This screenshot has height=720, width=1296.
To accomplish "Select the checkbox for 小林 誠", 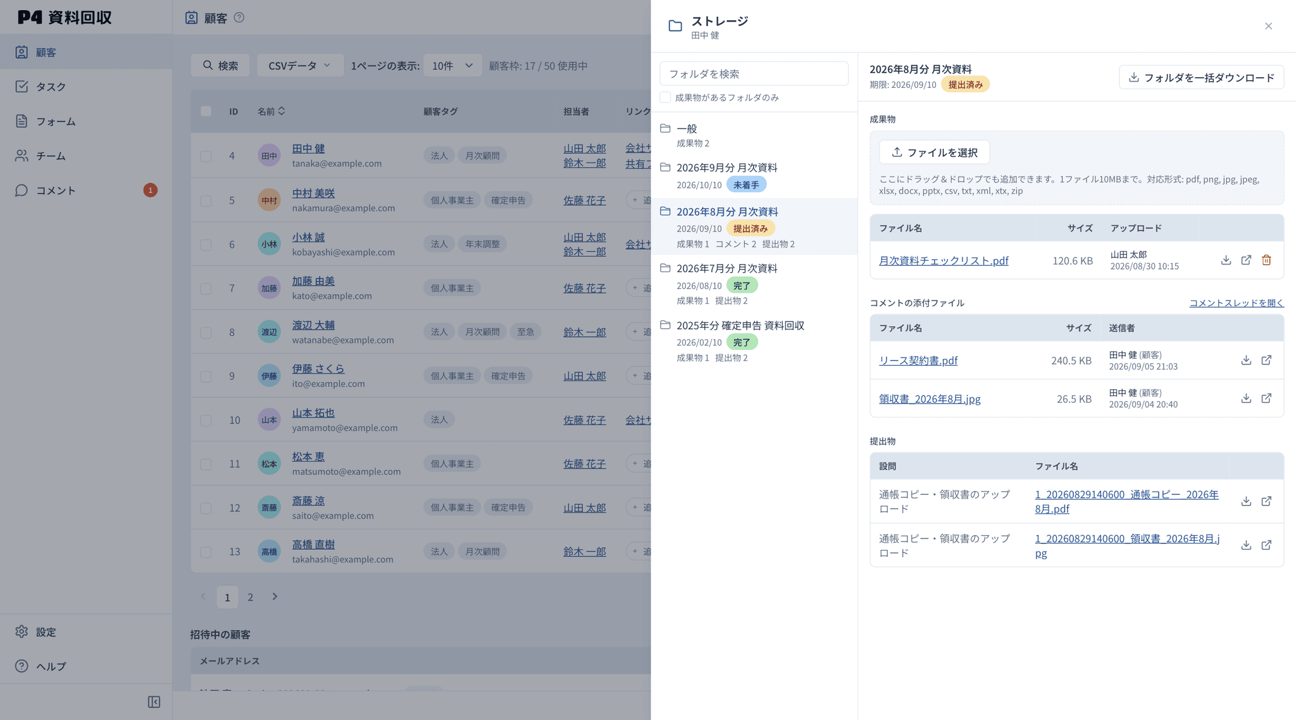I will click(206, 244).
